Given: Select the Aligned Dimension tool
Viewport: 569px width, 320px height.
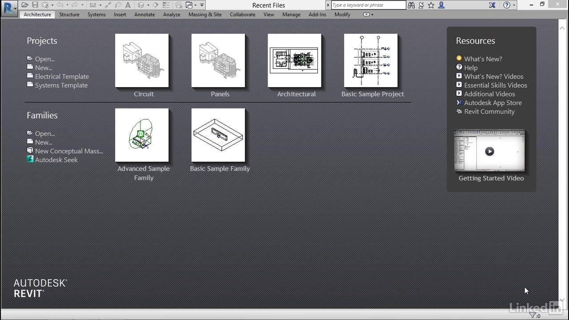Looking at the screenshot, I should pos(108,5).
